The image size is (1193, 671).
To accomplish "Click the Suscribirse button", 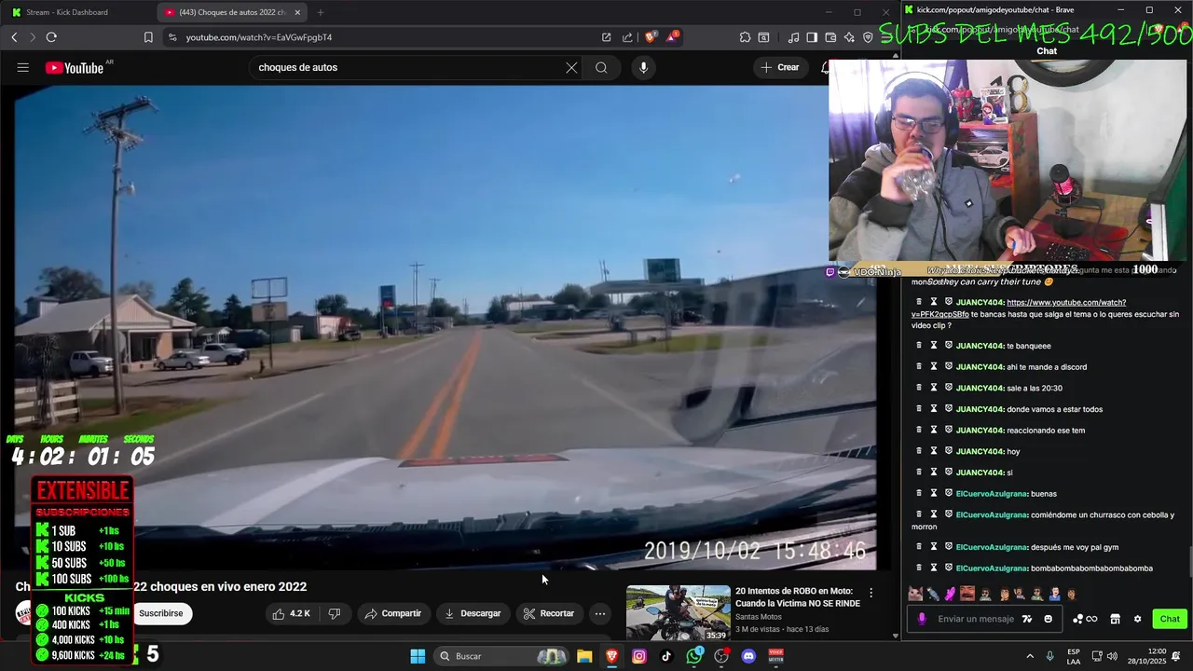I will click(x=161, y=613).
